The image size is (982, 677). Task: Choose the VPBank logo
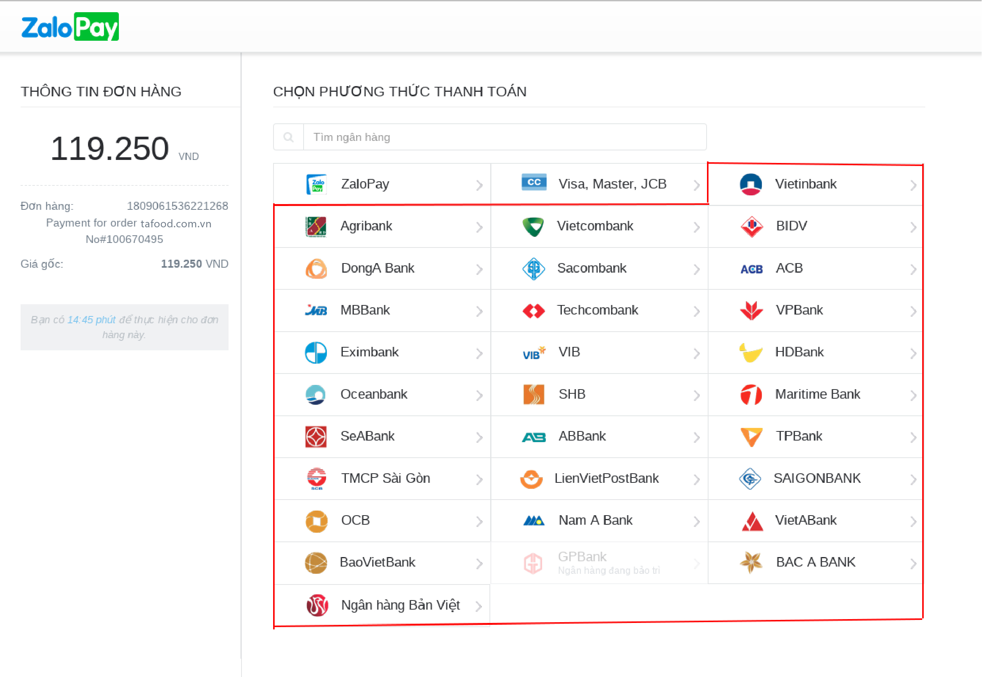[752, 310]
